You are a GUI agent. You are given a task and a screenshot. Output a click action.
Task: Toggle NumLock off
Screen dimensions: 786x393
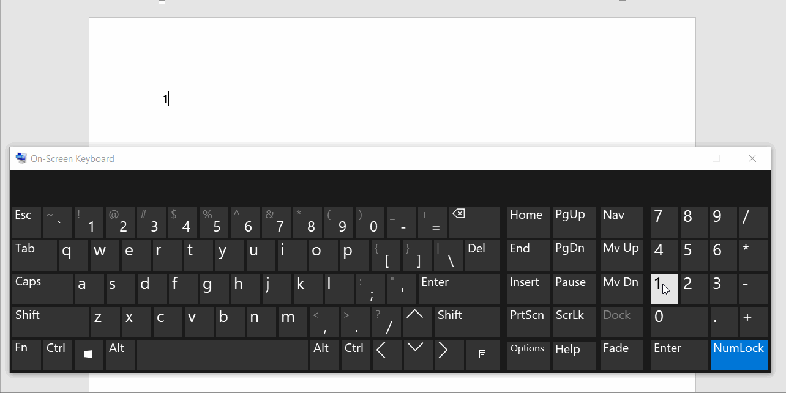pyautogui.click(x=739, y=354)
